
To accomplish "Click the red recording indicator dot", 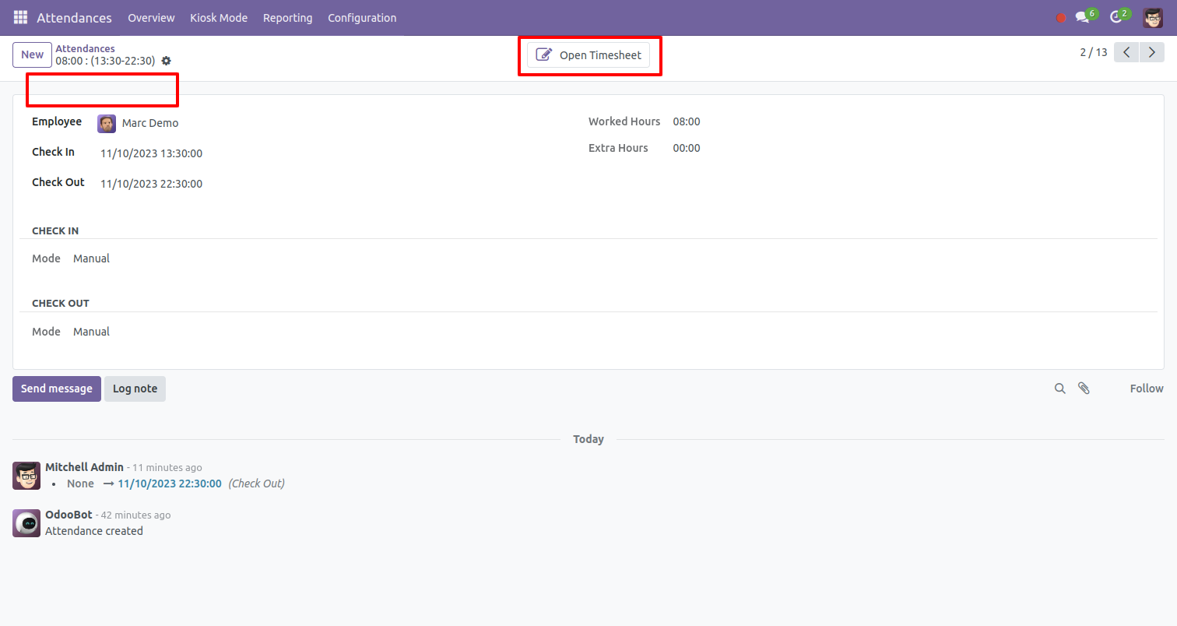I will coord(1061,18).
